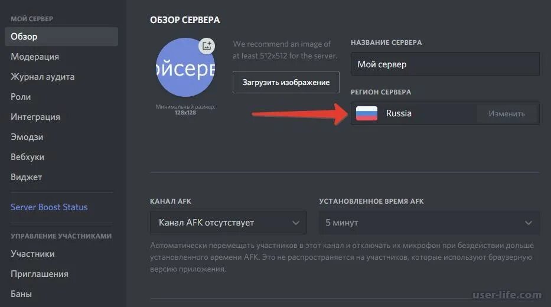This screenshot has width=551, height=307.
Task: Click the Загрузить изображение button
Action: 286,82
